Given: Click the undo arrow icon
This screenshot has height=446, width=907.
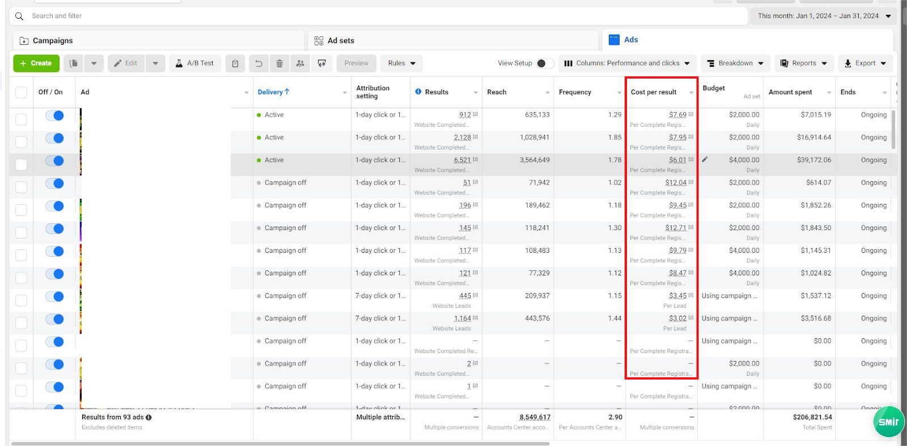Looking at the screenshot, I should pyautogui.click(x=258, y=63).
